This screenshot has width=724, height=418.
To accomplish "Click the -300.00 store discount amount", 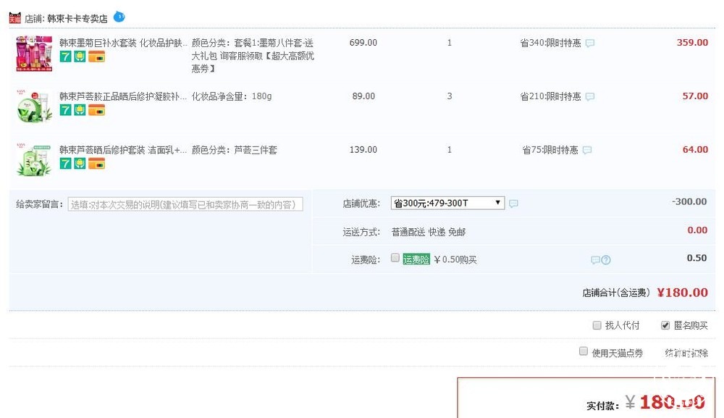I will [x=689, y=202].
